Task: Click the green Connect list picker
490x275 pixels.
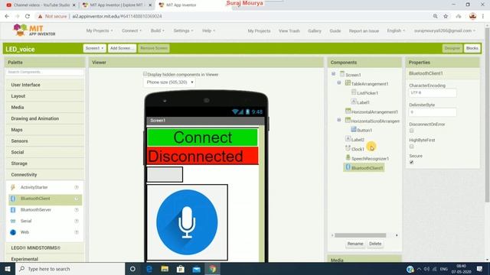Action: 202,137
